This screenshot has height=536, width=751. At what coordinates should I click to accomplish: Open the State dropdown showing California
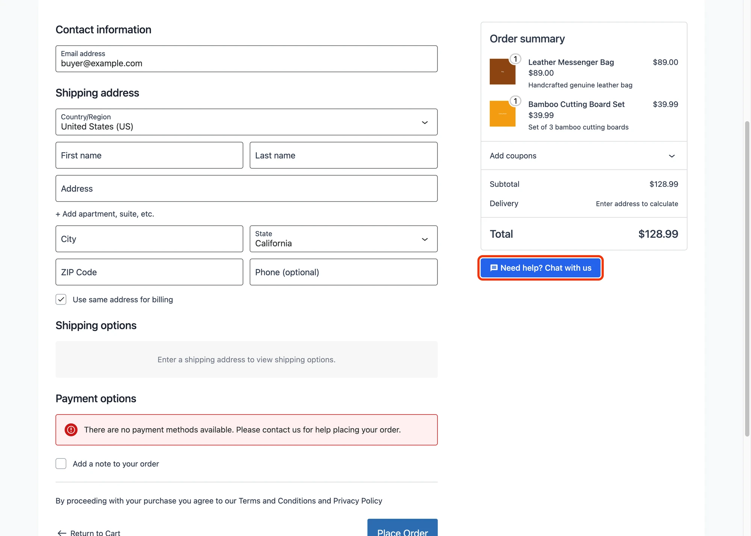click(x=343, y=239)
